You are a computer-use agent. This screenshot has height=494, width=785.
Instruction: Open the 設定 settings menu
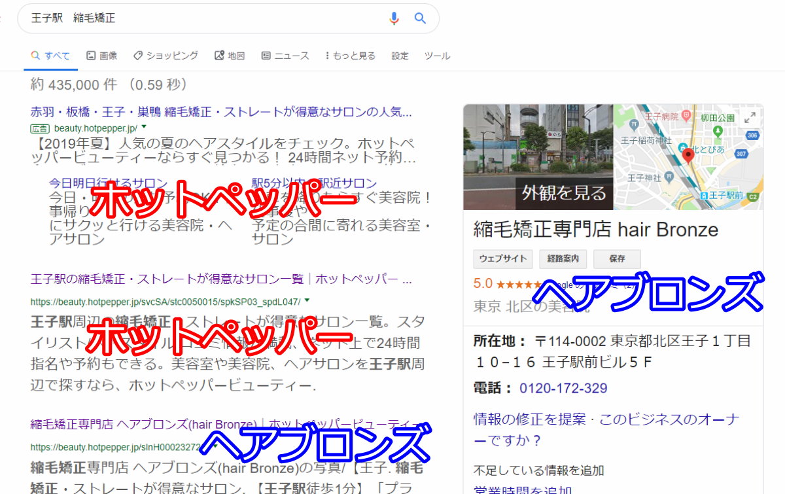[400, 56]
